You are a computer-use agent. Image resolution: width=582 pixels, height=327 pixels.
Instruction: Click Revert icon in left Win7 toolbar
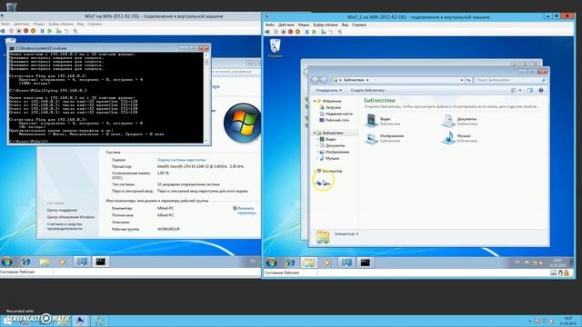point(66,31)
